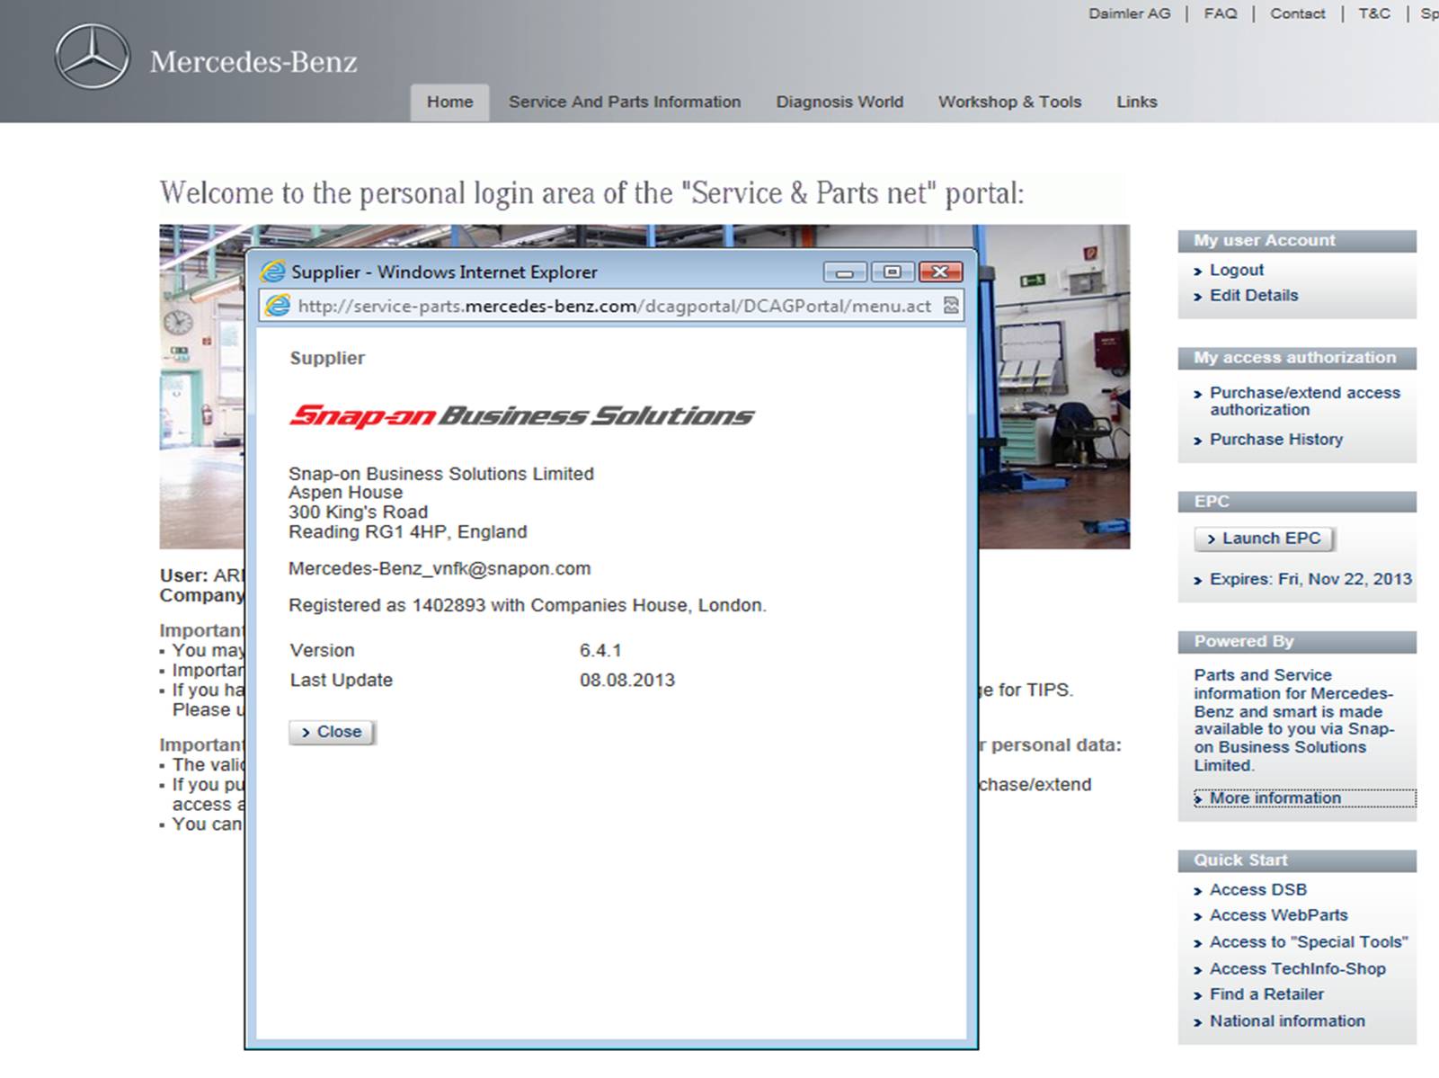This screenshot has height=1078, width=1439.
Task: Click the EPC expiry date link
Action: click(1310, 579)
